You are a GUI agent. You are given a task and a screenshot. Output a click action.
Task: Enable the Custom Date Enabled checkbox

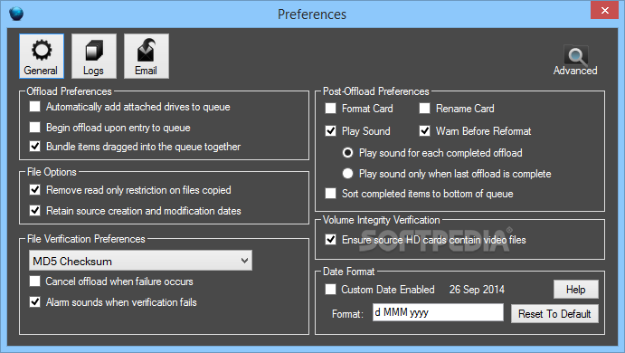[x=330, y=289]
